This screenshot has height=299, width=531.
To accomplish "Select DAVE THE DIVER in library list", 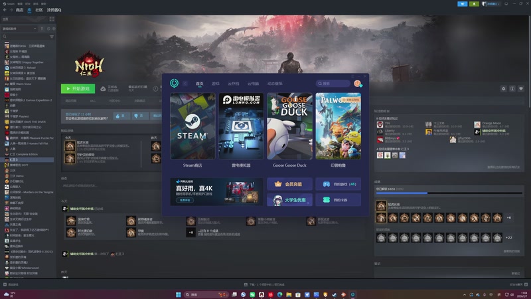I will (28, 122).
